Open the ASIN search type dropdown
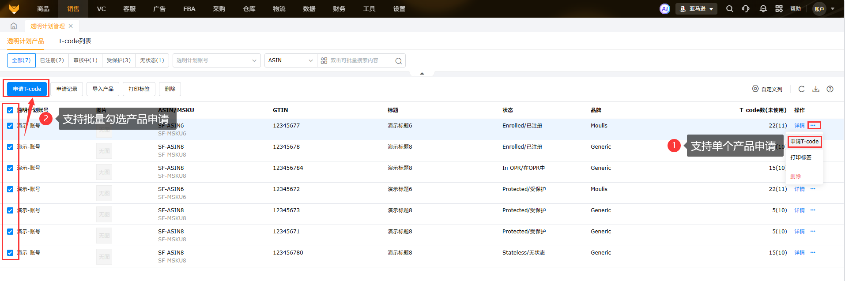 pyautogui.click(x=290, y=60)
